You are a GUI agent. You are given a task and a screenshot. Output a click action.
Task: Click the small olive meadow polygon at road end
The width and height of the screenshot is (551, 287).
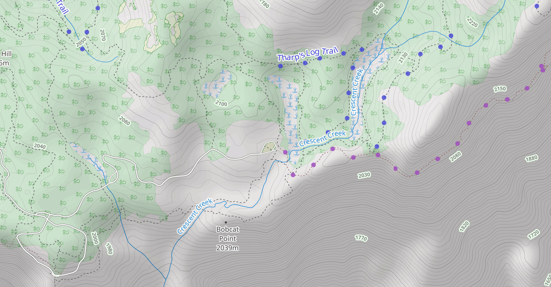point(269,147)
